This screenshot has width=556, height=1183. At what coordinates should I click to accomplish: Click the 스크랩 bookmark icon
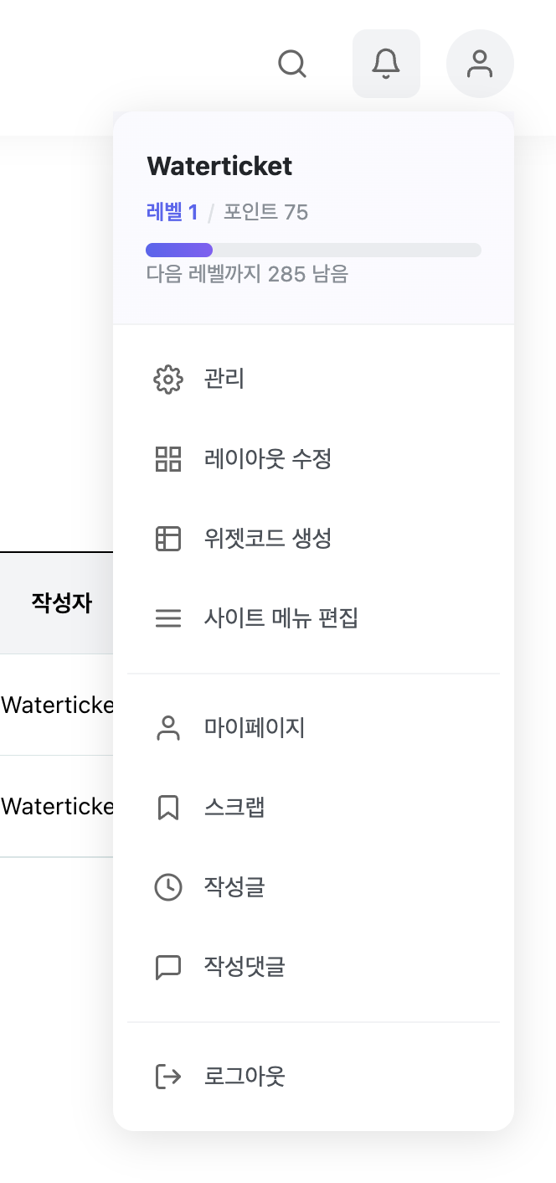pyautogui.click(x=168, y=807)
